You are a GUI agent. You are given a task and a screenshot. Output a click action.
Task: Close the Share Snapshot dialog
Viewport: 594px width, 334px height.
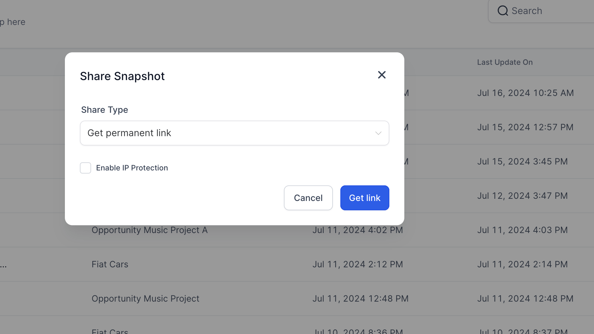point(382,75)
